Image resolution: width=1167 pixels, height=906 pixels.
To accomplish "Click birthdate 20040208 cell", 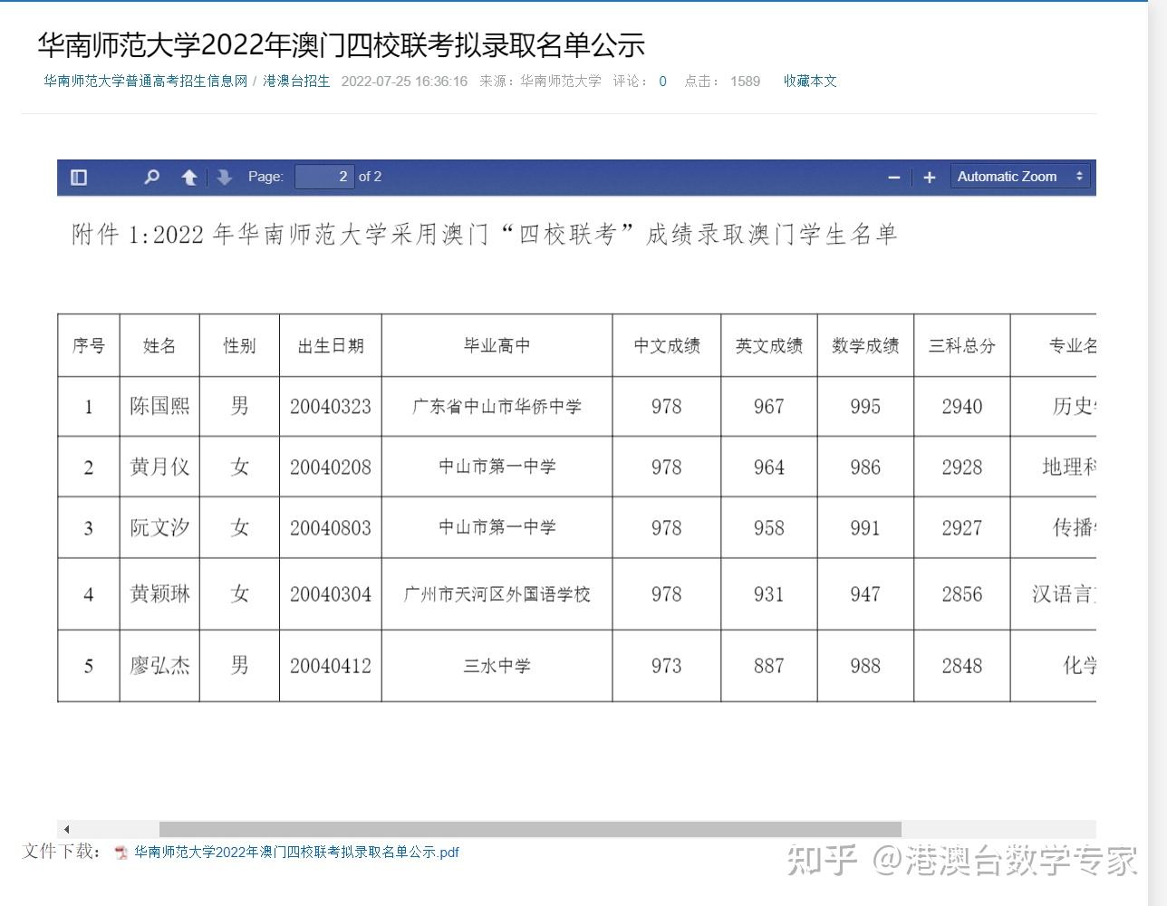I will 331,467.
